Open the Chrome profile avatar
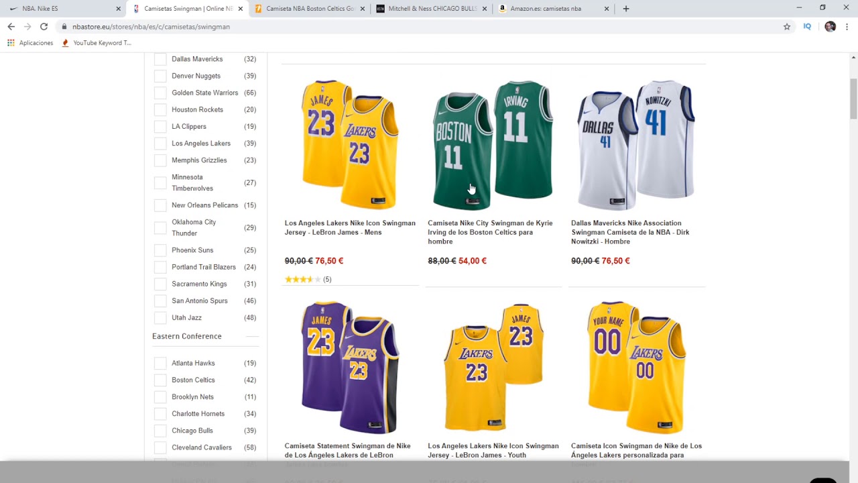858x483 pixels. [830, 27]
